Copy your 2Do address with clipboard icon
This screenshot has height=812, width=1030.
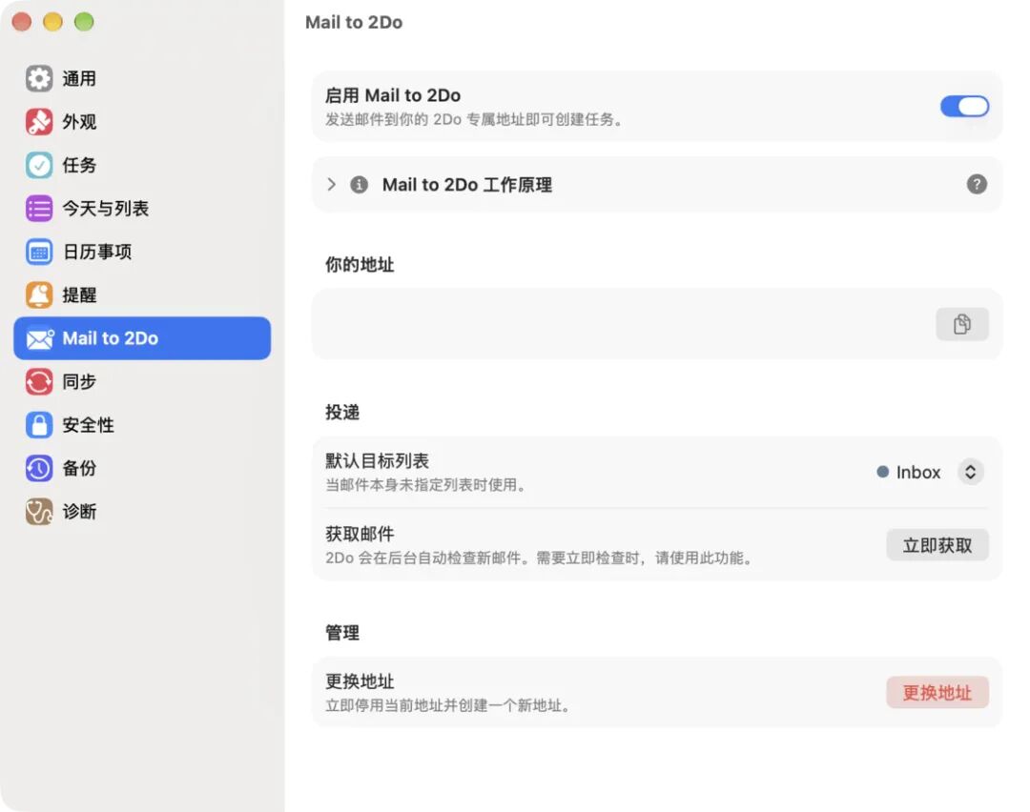click(x=961, y=324)
